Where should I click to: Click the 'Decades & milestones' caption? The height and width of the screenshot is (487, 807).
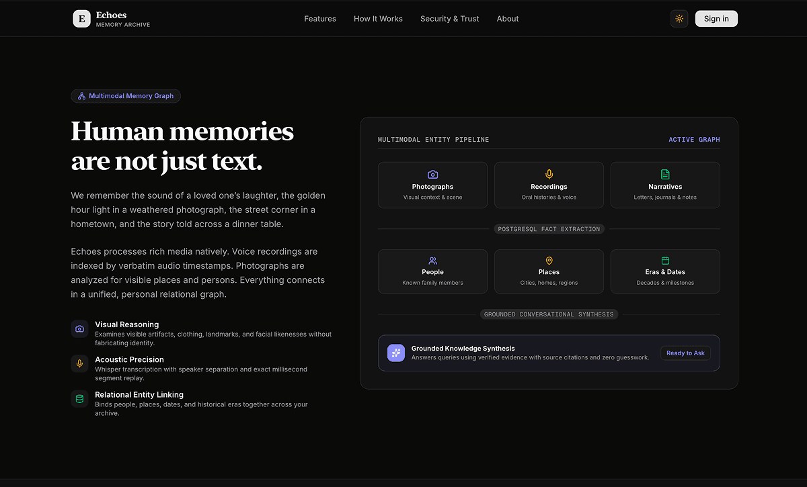point(665,283)
